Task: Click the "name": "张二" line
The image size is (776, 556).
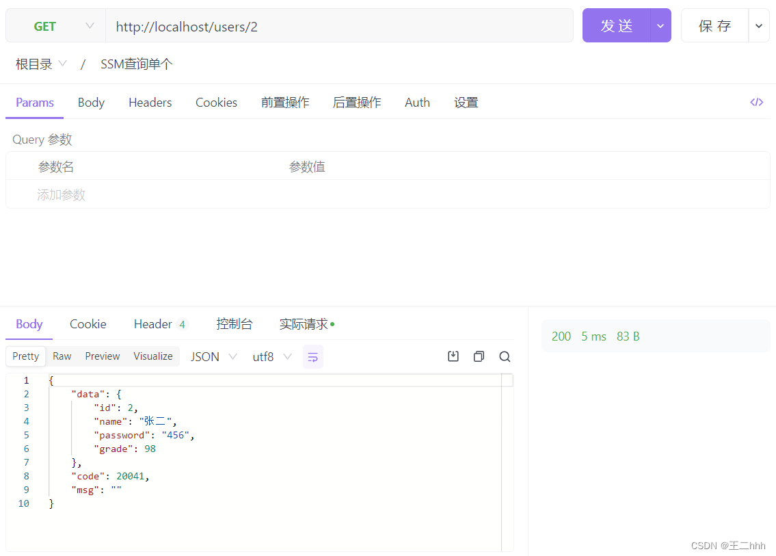Action: coord(135,421)
